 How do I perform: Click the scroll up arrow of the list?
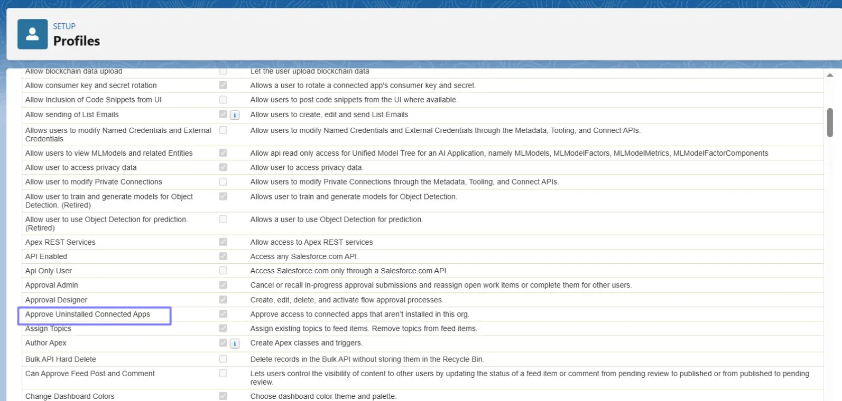830,75
